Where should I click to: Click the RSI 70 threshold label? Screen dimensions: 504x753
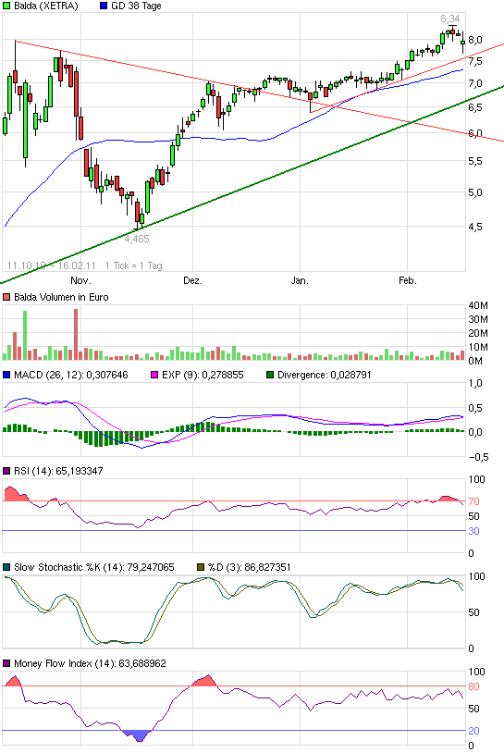[473, 501]
